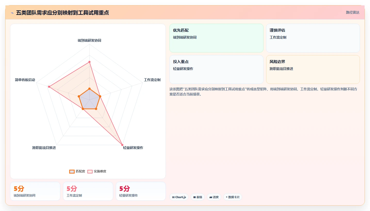Viewport: 370px width, 211px height.
Task: Click the 简单看板启动 radar axis label
Action: click(25, 80)
